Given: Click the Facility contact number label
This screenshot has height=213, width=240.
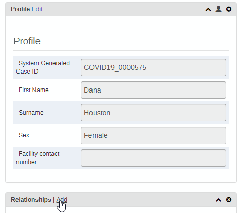Looking at the screenshot, I should tap(38, 158).
